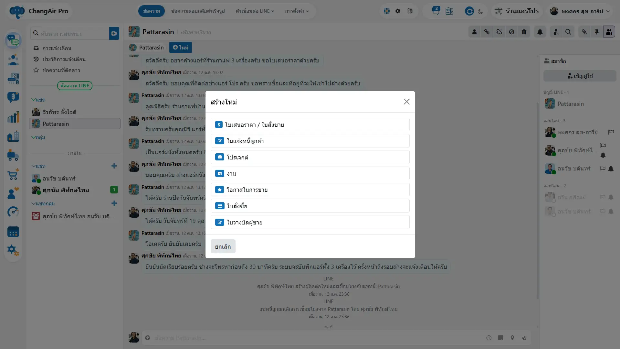
Task: Open ข้อความตอบกลับสำเร็จรูป tab
Action: point(198,11)
